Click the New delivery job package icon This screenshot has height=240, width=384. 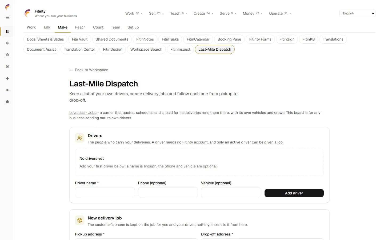(x=80, y=220)
